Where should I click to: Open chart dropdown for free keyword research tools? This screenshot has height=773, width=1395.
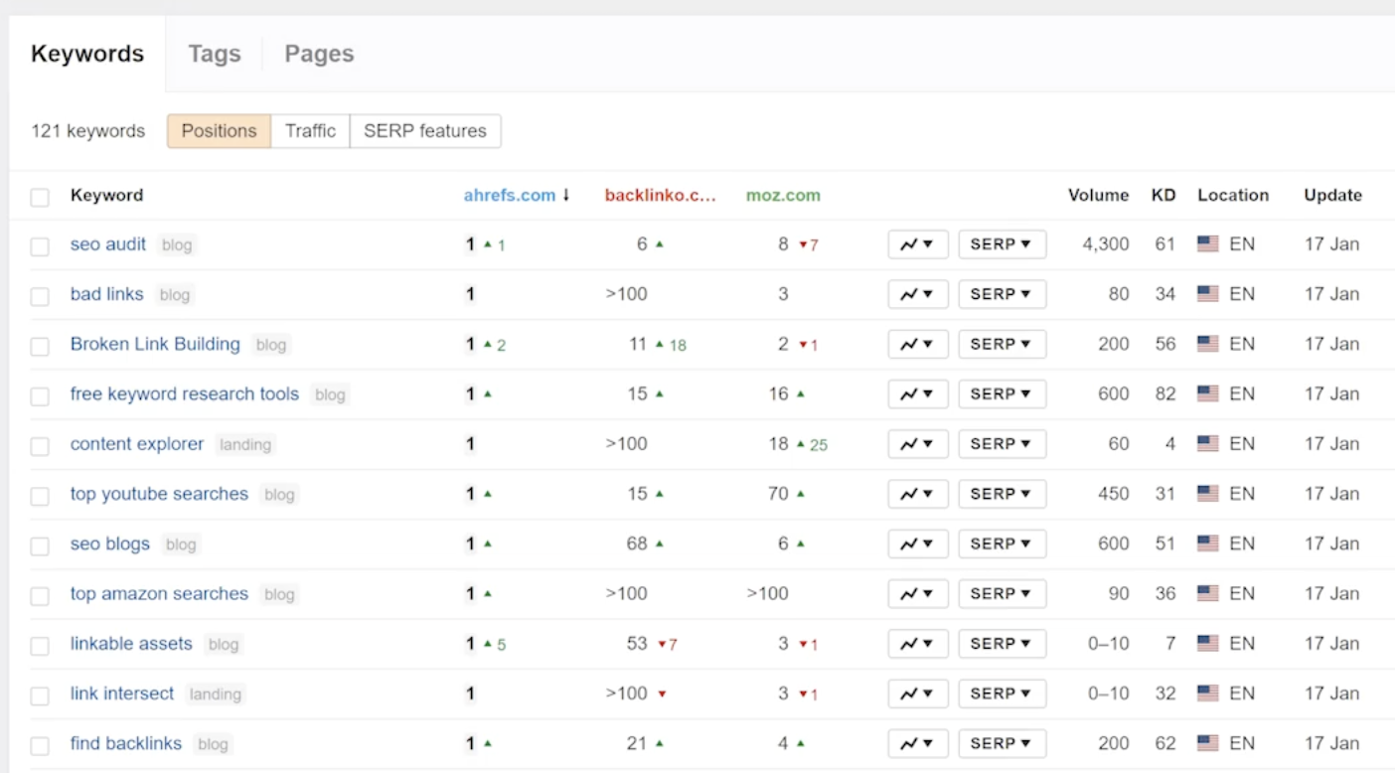click(918, 394)
